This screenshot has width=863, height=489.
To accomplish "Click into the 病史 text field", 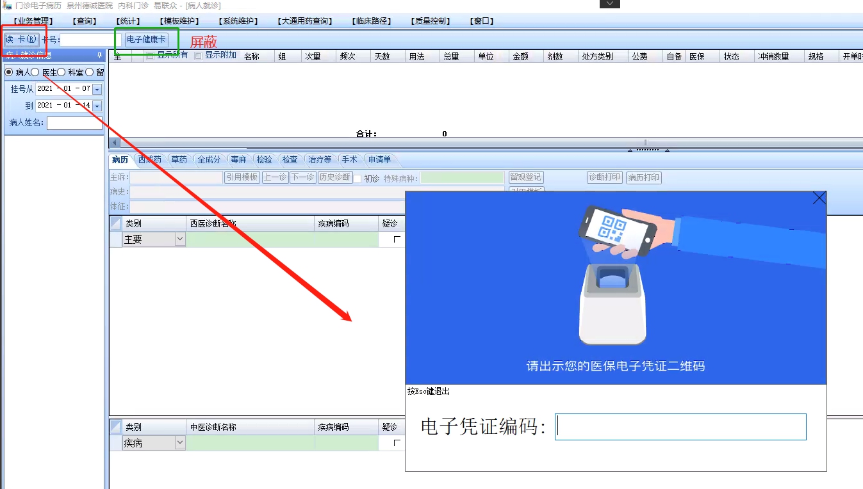I will tap(318, 192).
